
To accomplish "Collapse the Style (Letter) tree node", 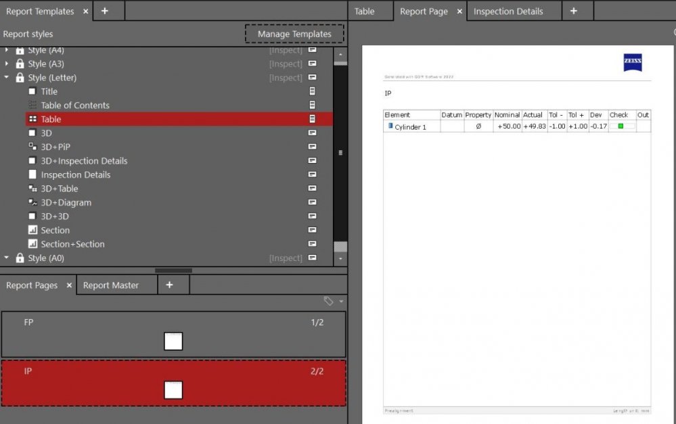I will point(7,78).
